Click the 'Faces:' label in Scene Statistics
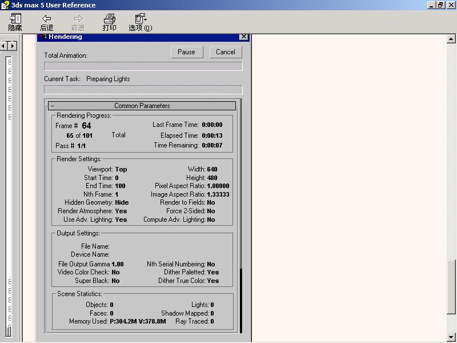 [99, 313]
